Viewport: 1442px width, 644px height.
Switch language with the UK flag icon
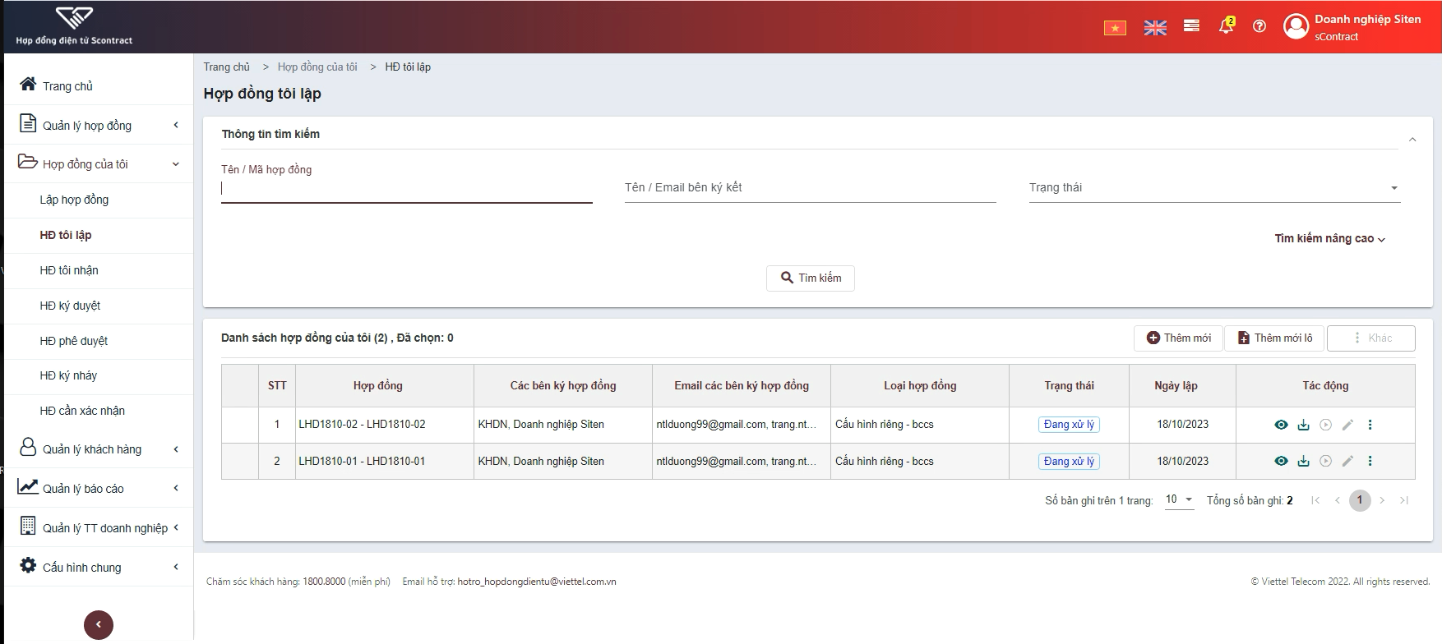click(x=1155, y=28)
